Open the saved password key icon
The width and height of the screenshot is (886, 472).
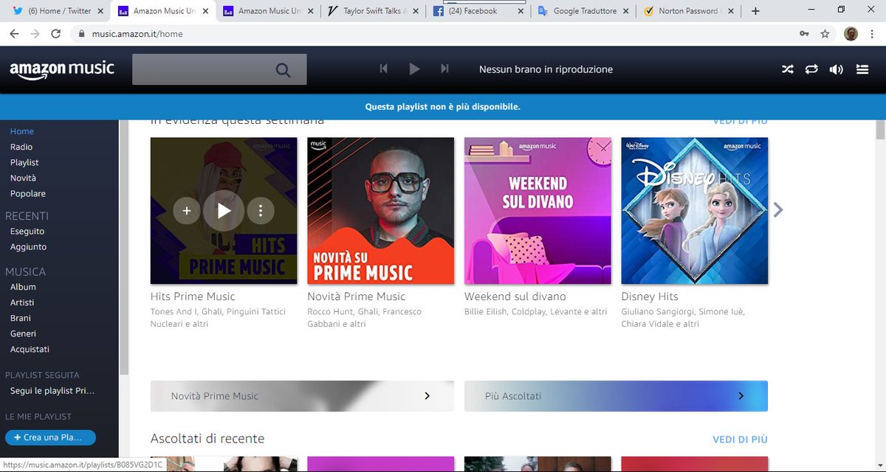(x=805, y=34)
